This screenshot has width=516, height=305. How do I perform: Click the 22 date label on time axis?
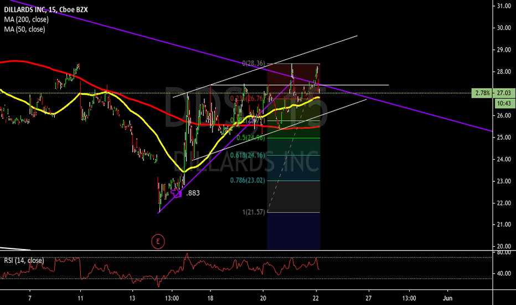click(x=316, y=298)
